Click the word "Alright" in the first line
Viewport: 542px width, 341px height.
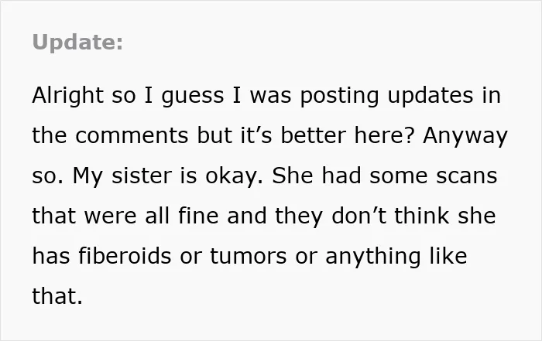coord(68,96)
